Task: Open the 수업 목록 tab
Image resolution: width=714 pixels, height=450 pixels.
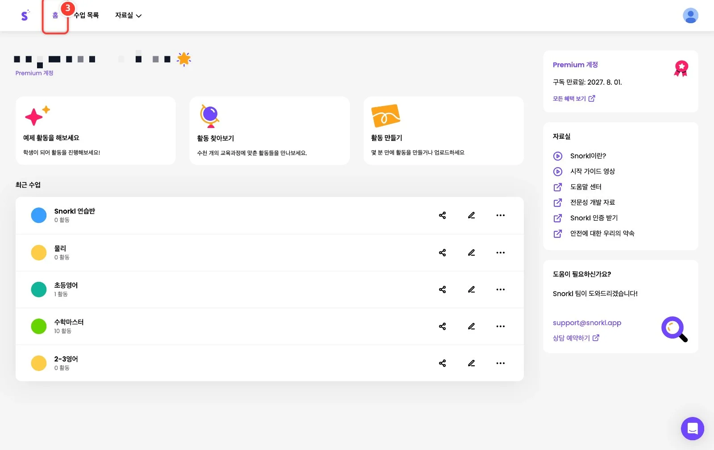Action: tap(86, 16)
